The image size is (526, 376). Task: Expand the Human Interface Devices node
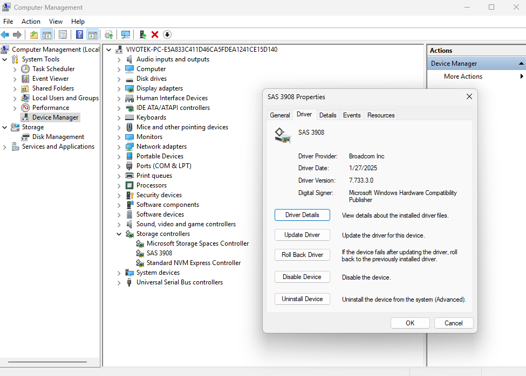119,99
